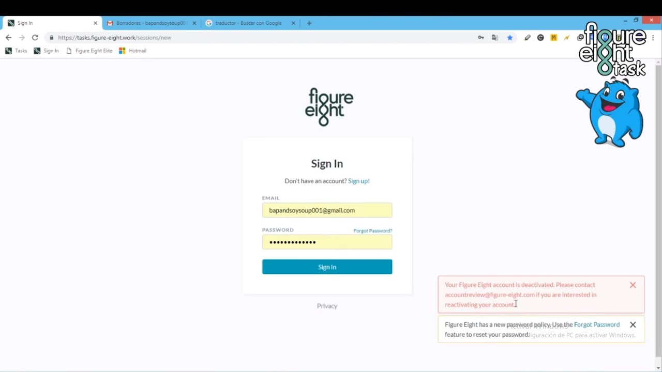Open the Tasks bookmark
The height and width of the screenshot is (372, 662).
pyautogui.click(x=17, y=51)
